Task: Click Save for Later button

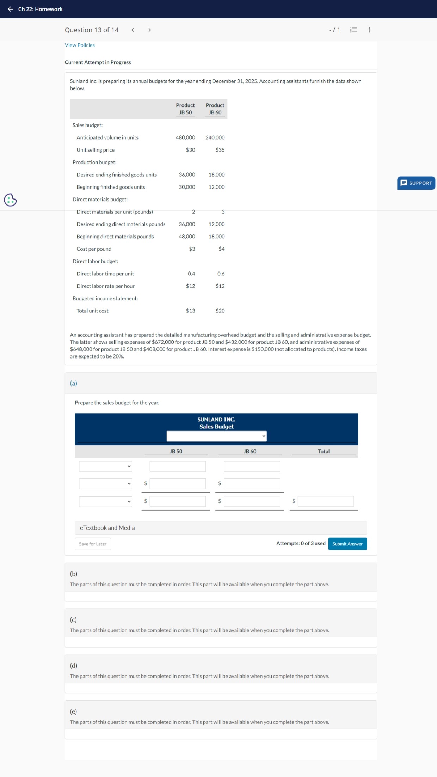Action: [x=93, y=544]
